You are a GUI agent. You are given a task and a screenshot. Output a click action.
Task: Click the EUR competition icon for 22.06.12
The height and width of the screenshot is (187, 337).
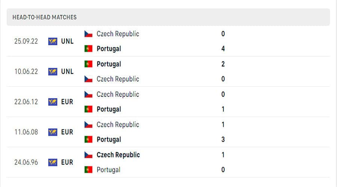click(53, 102)
